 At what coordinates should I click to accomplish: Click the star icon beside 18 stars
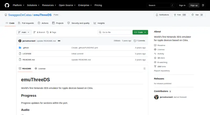155,58
